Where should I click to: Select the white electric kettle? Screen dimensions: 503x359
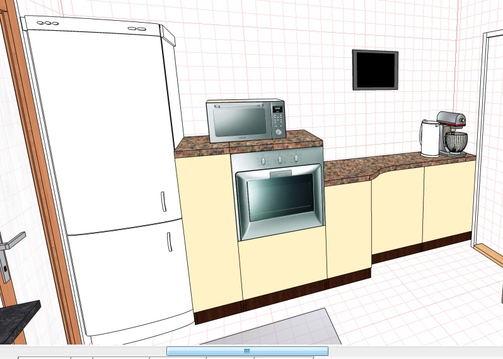click(429, 138)
